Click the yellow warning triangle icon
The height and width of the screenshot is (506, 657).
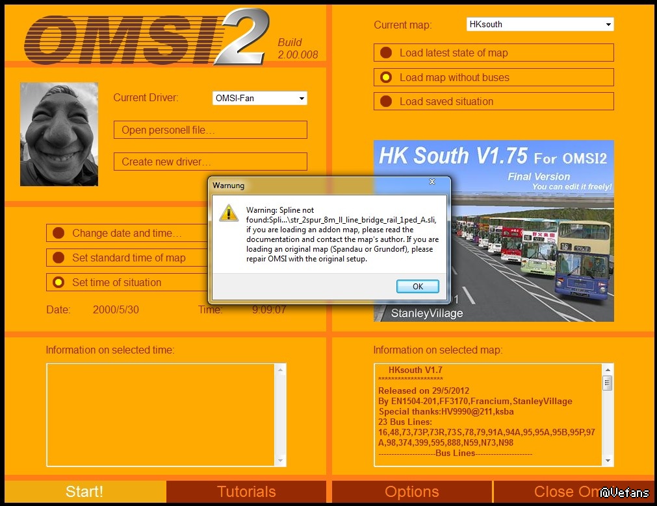coord(229,213)
